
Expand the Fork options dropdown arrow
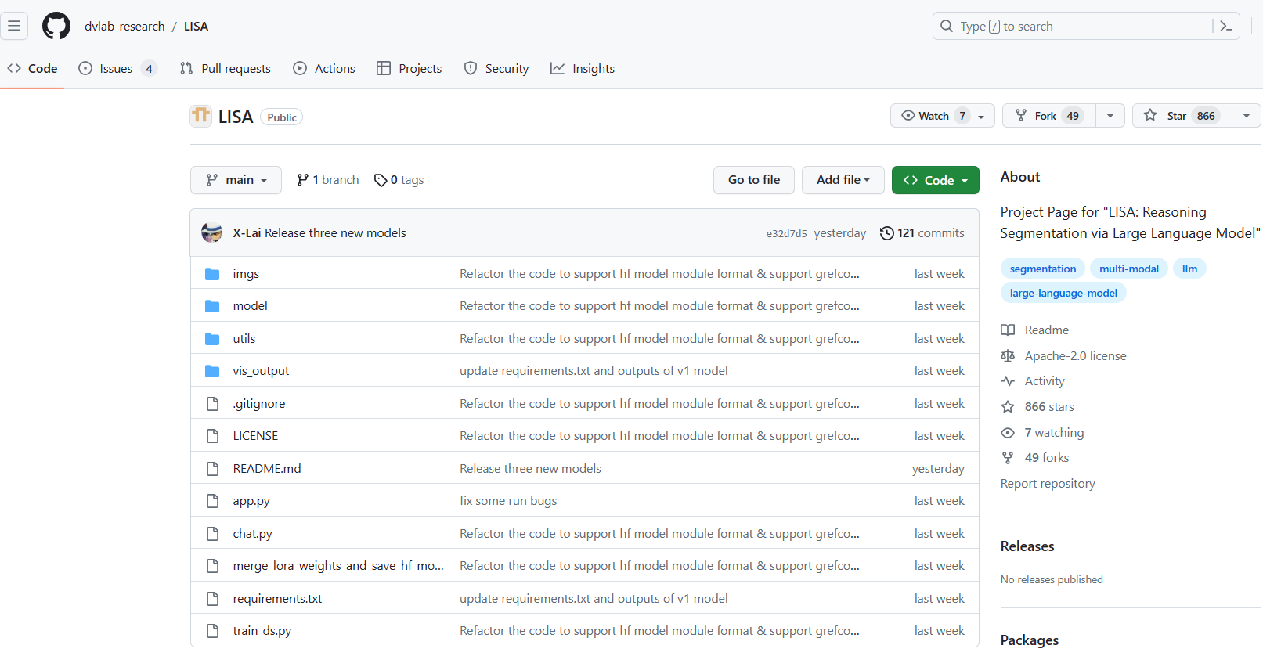click(1110, 116)
